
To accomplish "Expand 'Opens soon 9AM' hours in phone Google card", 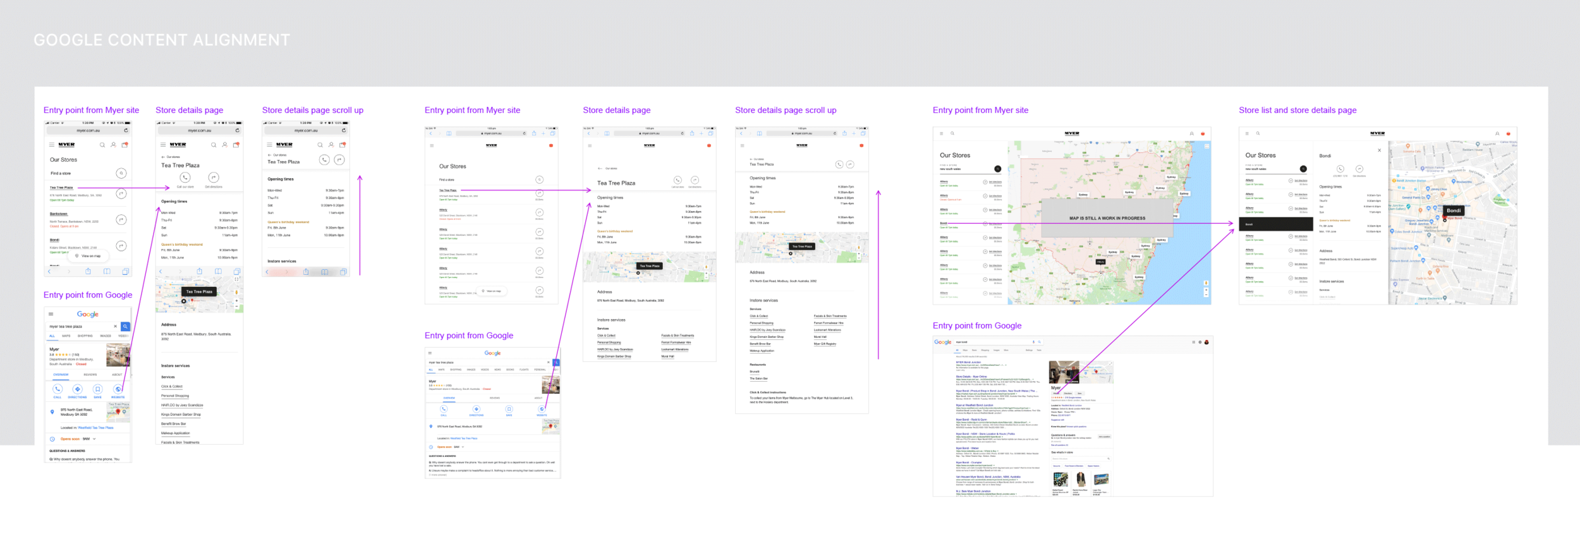I will [x=94, y=439].
